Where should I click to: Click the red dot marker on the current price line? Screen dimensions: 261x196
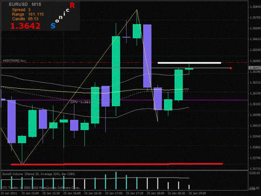click(x=231, y=68)
